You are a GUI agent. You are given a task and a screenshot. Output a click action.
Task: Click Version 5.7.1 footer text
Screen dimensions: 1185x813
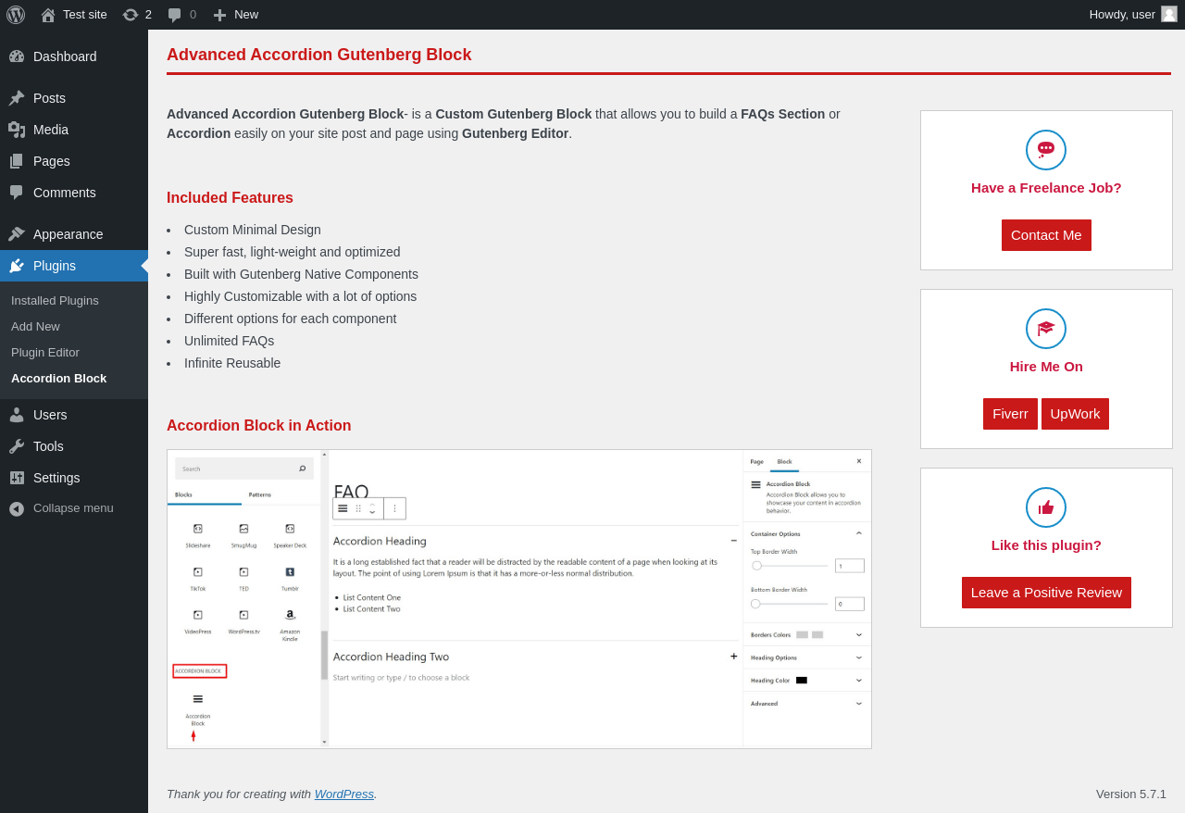[x=1131, y=794]
